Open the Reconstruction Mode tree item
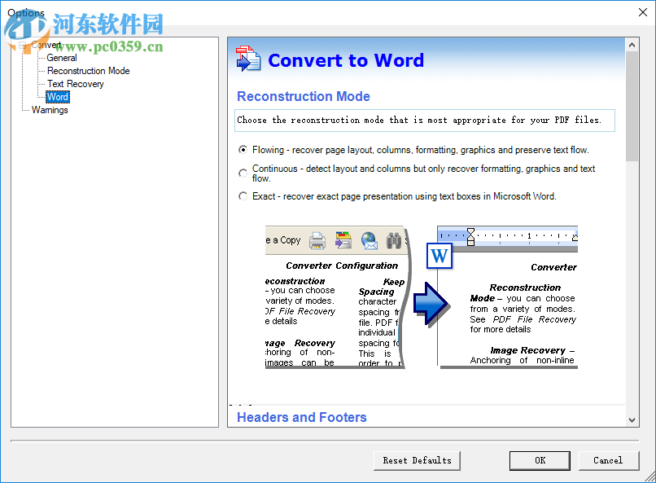Viewport: 656px width, 483px height. 87,70
